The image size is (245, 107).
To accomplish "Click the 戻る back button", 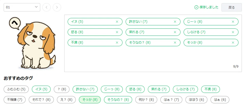I will [232, 7].
